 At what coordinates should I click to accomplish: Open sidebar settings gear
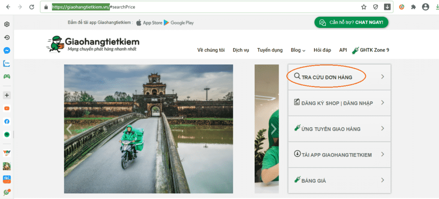[7, 24]
